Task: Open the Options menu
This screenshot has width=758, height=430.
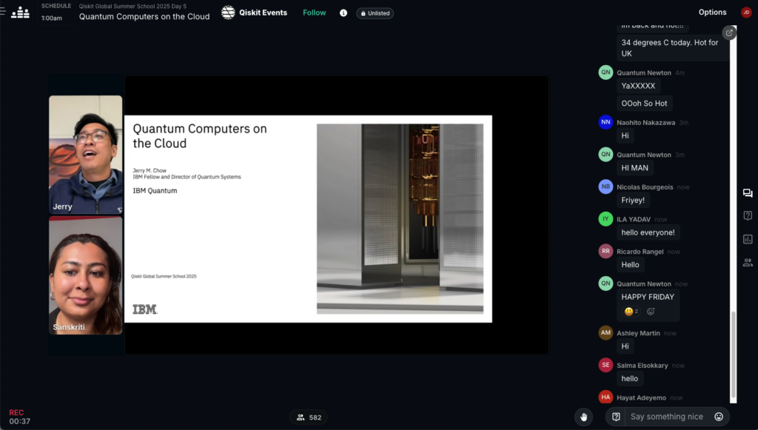Action: click(x=712, y=13)
